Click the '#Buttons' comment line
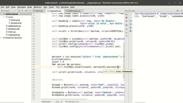 (x=57, y=80)
